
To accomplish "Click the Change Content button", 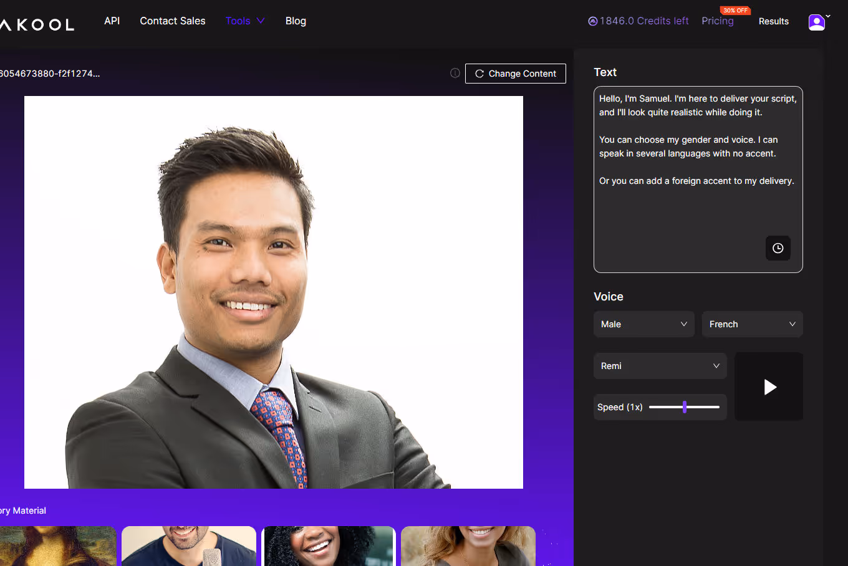I will 516,74.
